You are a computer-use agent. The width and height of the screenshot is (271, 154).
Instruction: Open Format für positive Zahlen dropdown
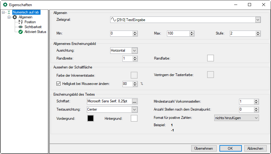point(256,118)
